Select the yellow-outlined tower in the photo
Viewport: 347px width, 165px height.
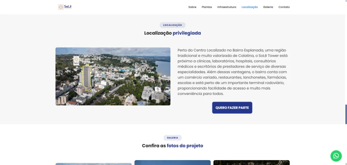coord(87,78)
